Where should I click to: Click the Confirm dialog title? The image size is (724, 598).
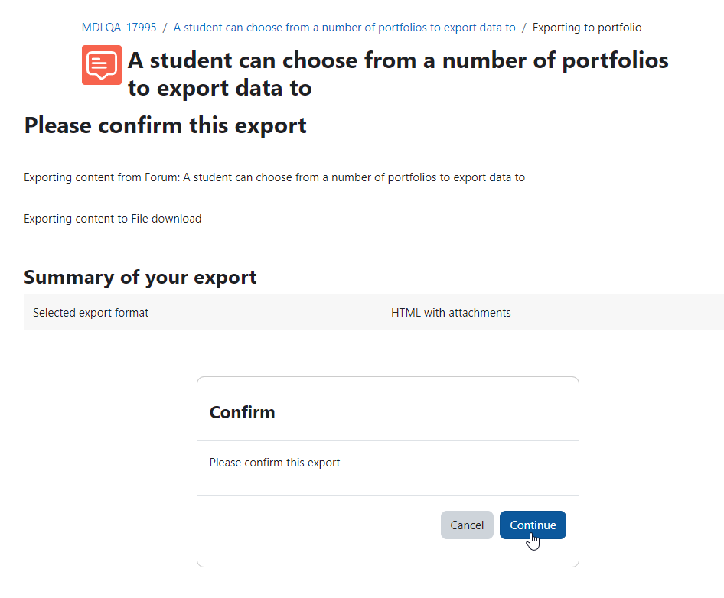click(x=242, y=412)
